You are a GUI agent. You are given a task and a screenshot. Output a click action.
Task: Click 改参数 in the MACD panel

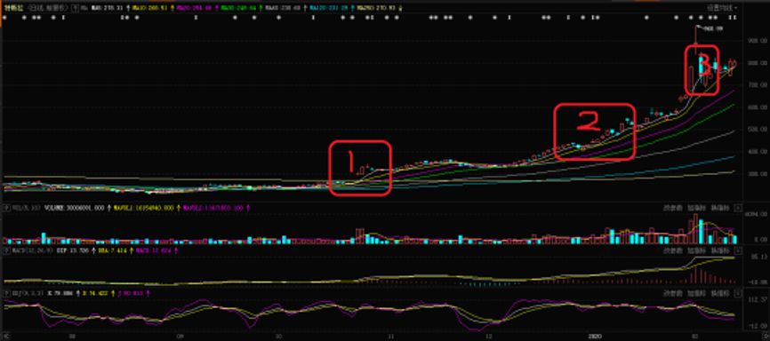[672, 250]
